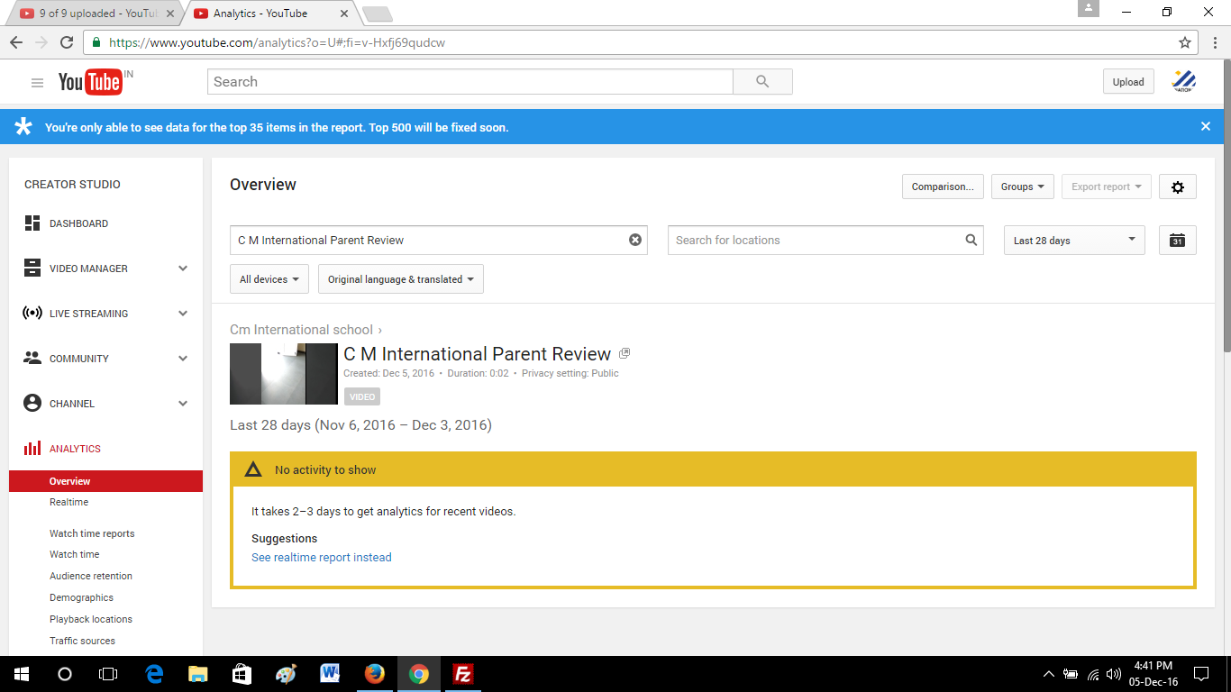Image resolution: width=1231 pixels, height=692 pixels.
Task: Click the Comparison button
Action: click(942, 187)
